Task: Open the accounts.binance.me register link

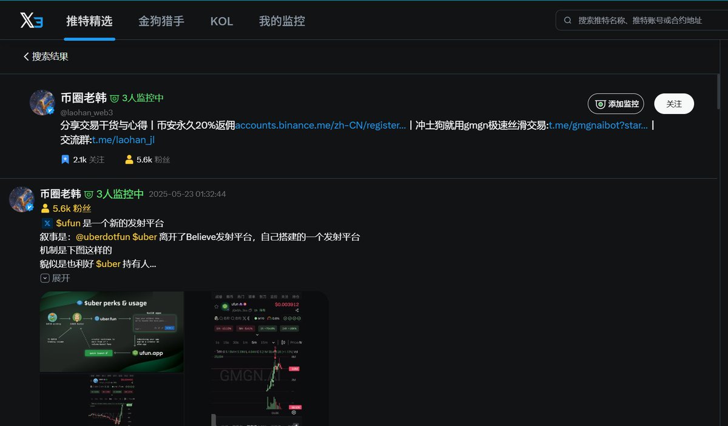Action: (x=320, y=126)
